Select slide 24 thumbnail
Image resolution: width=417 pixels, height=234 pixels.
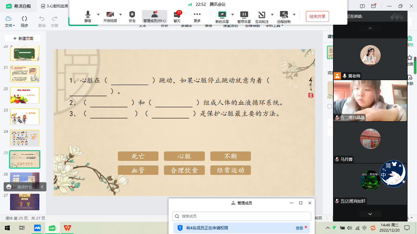pos(25,138)
